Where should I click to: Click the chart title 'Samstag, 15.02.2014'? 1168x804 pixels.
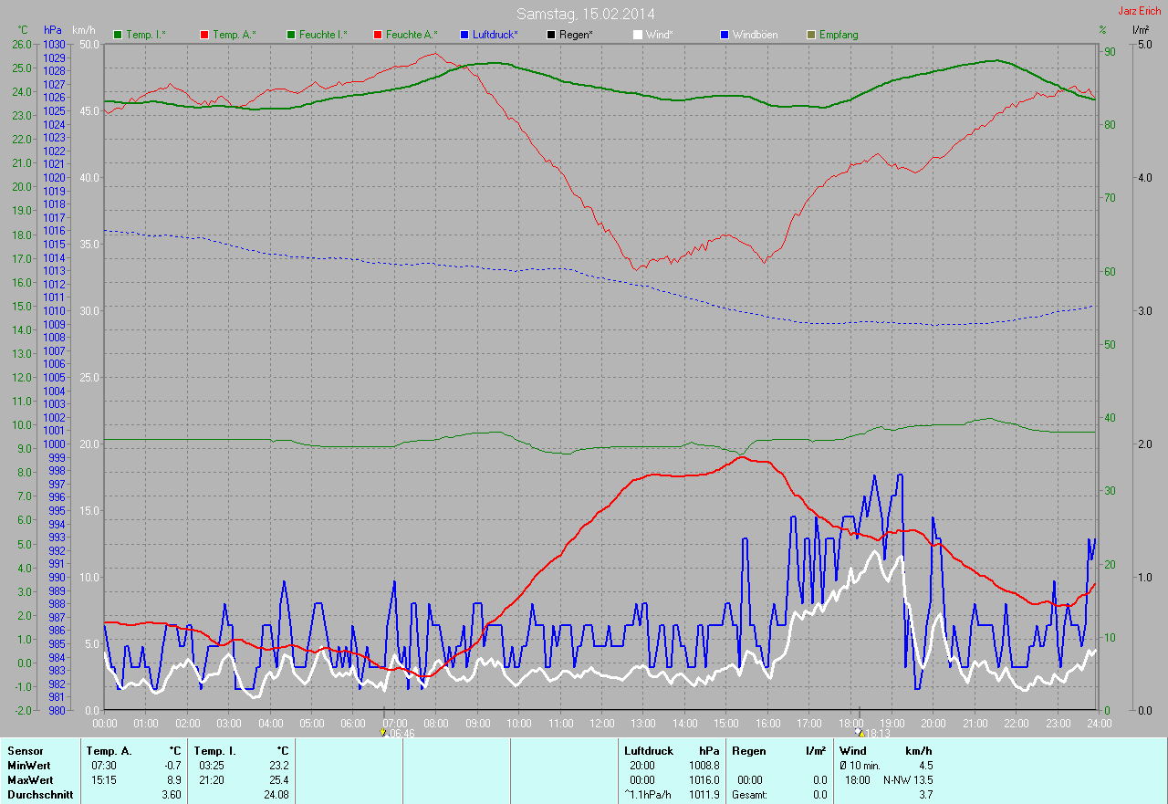[586, 14]
